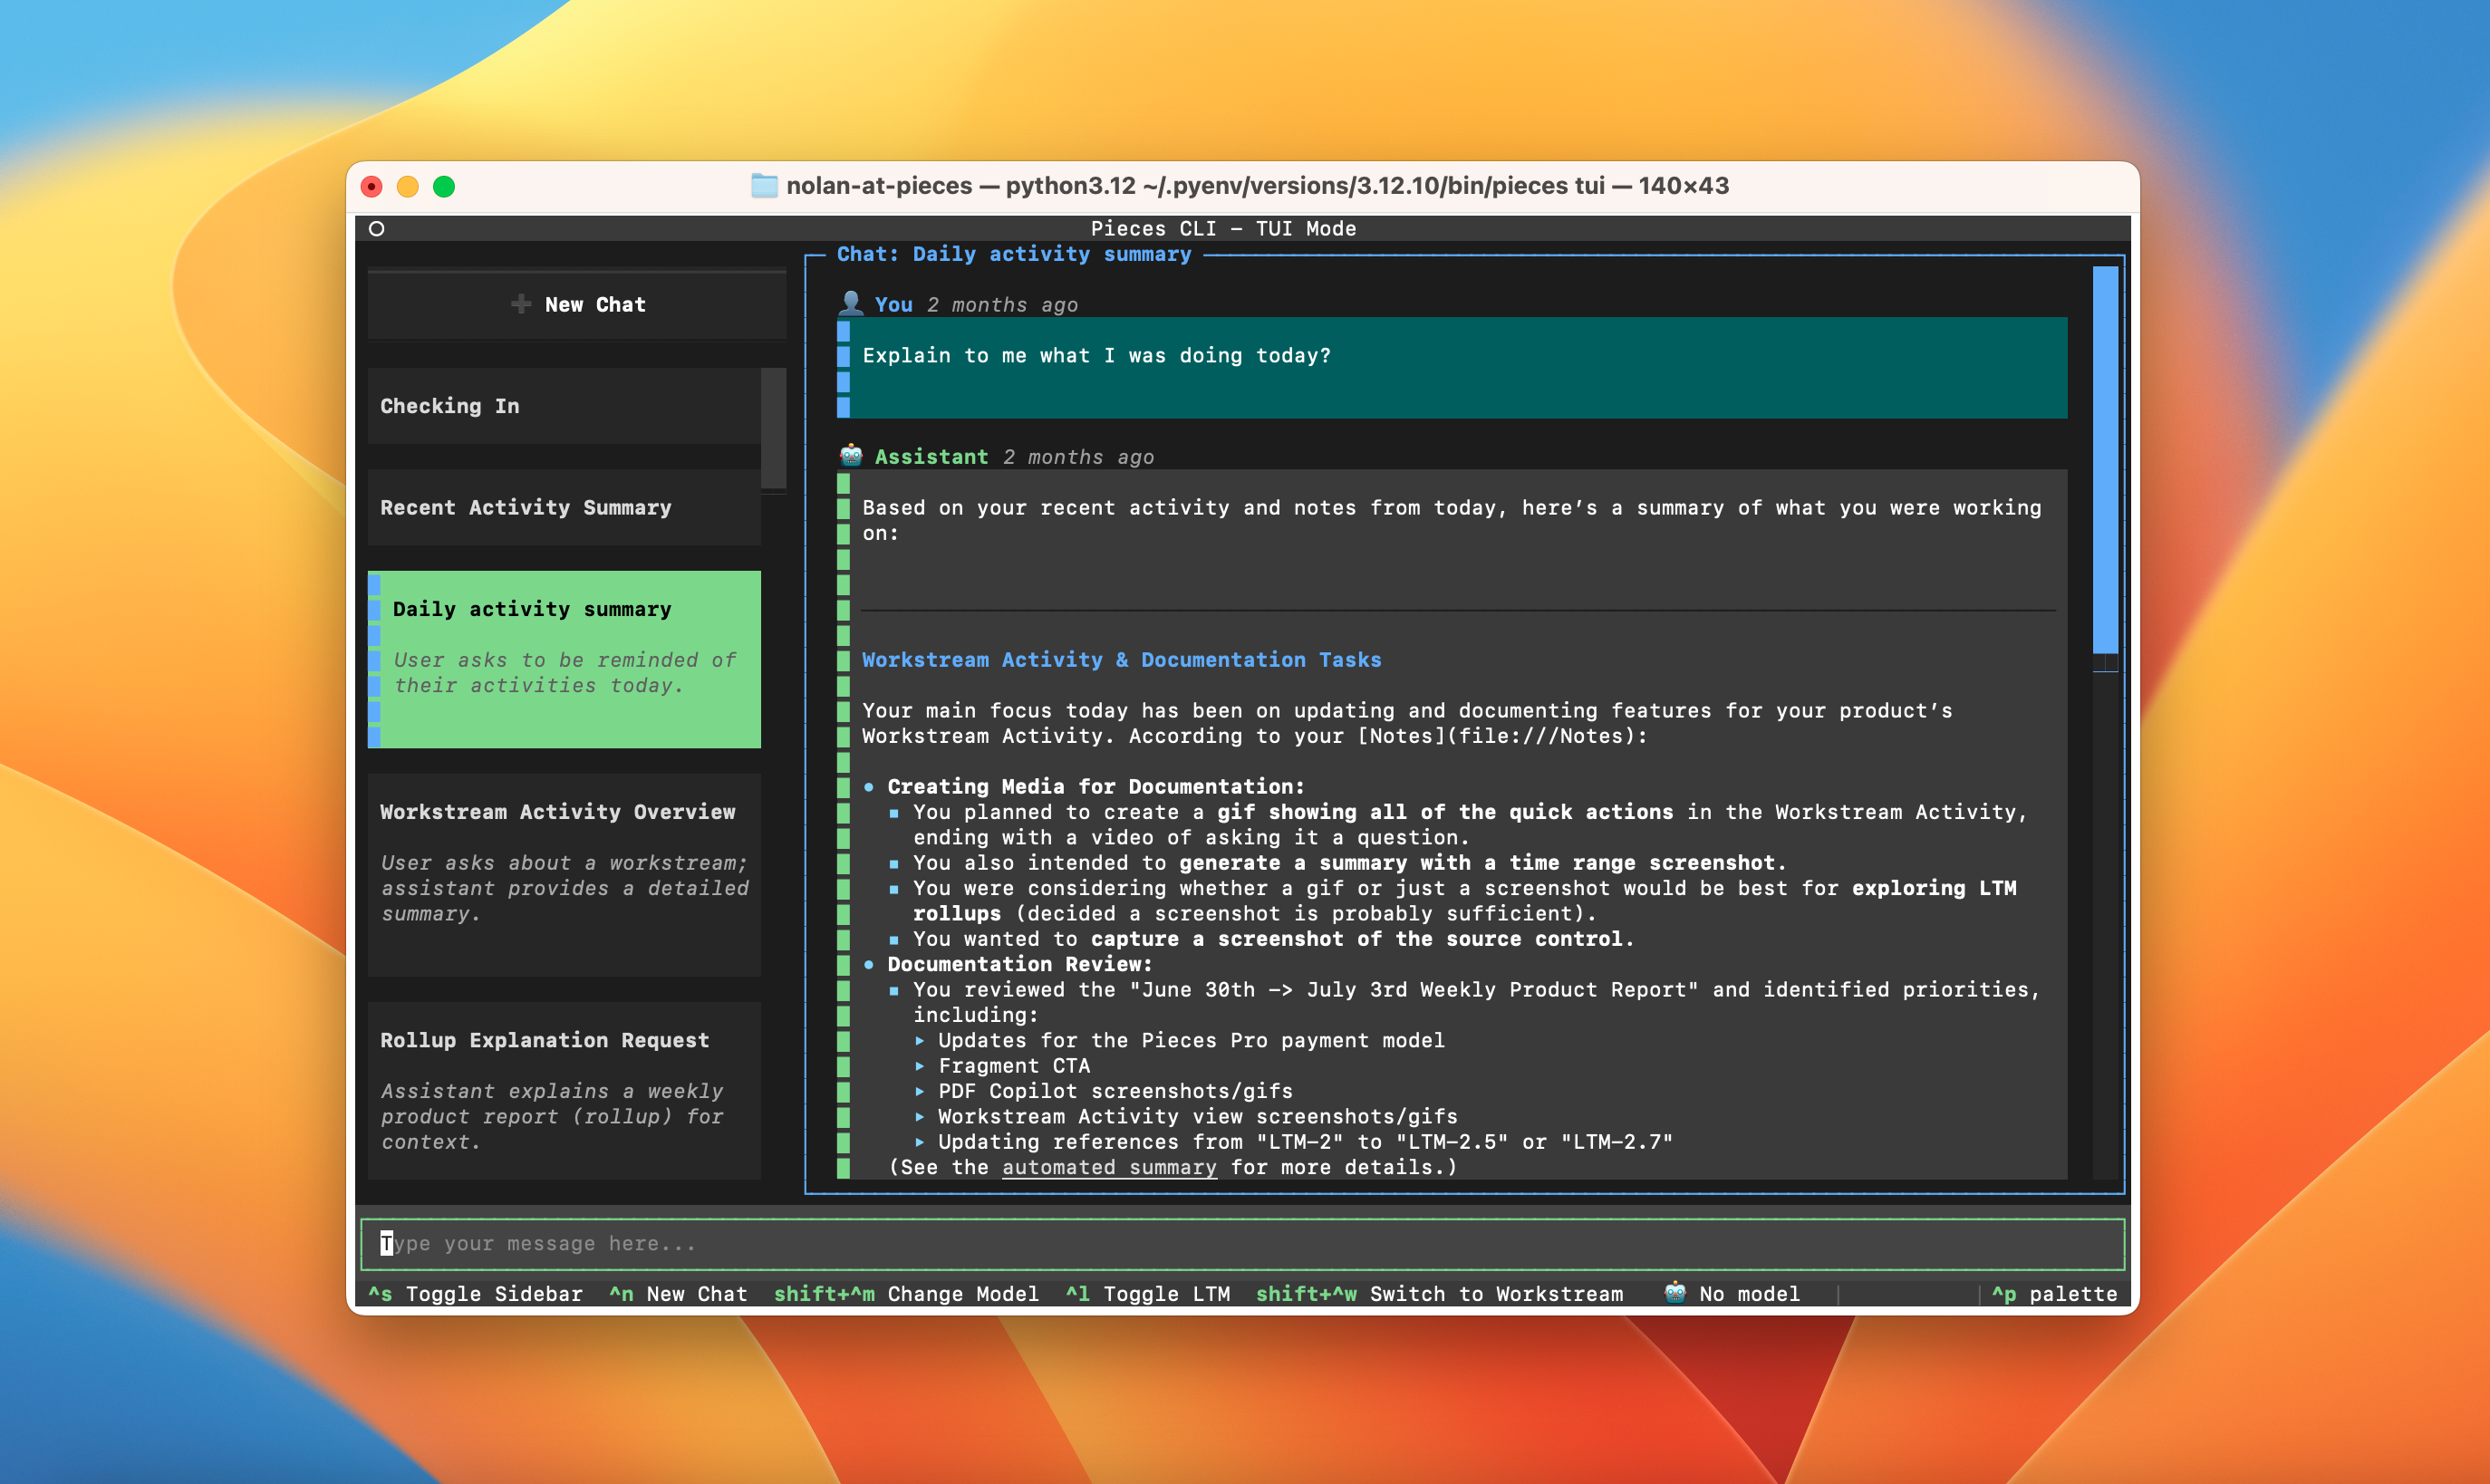Start a New Chat from the sidebar
Viewport: 2490px width, 1484px height.
click(x=577, y=305)
